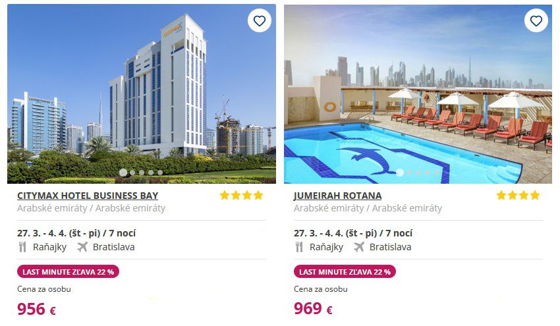Viewport: 560px width, 326px height.
Task: Click the Jumeirah Rotana pool photo
Action: tap(418, 94)
